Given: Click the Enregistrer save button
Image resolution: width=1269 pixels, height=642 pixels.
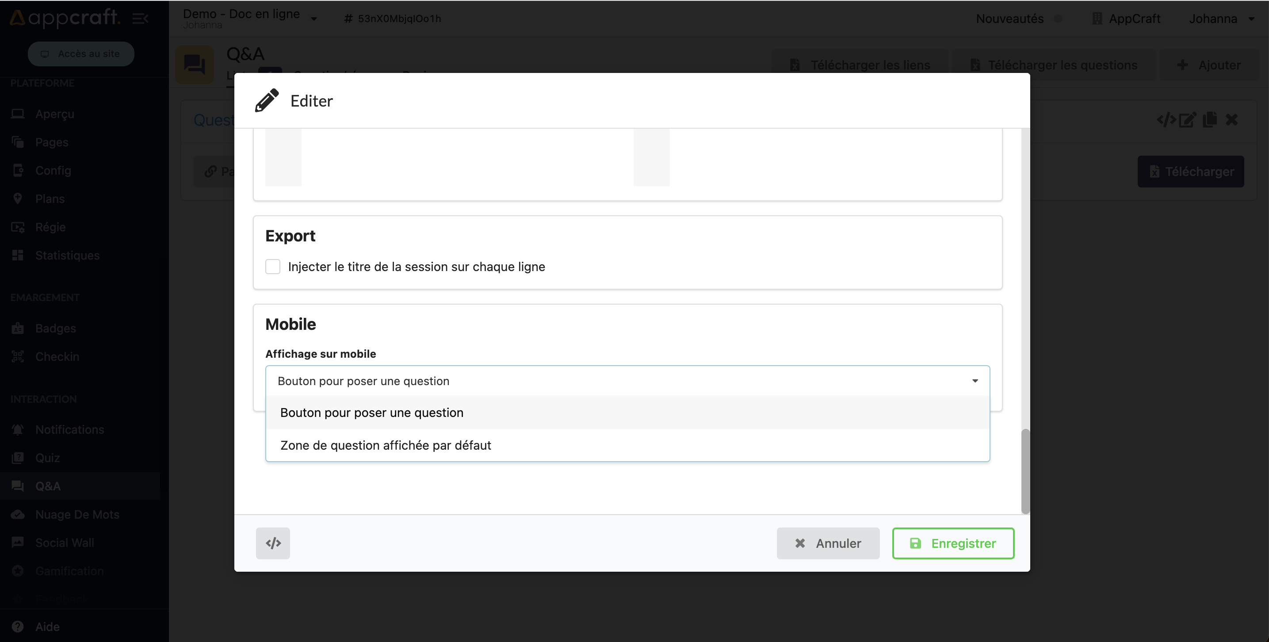Looking at the screenshot, I should (953, 543).
